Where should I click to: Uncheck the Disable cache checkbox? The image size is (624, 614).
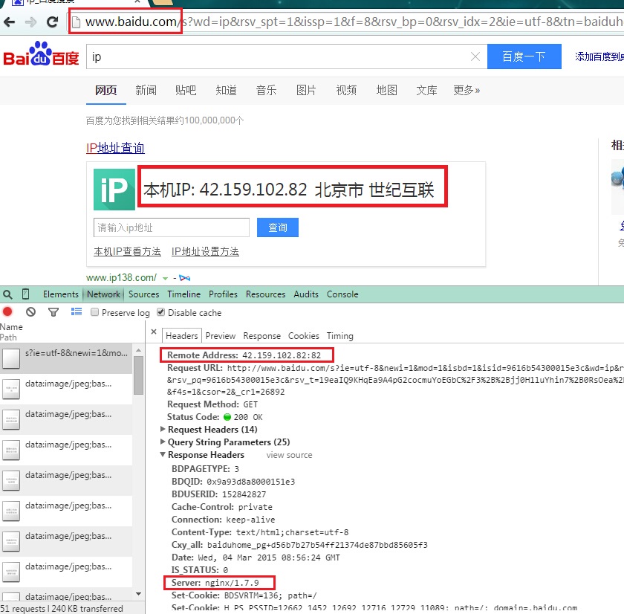(160, 311)
